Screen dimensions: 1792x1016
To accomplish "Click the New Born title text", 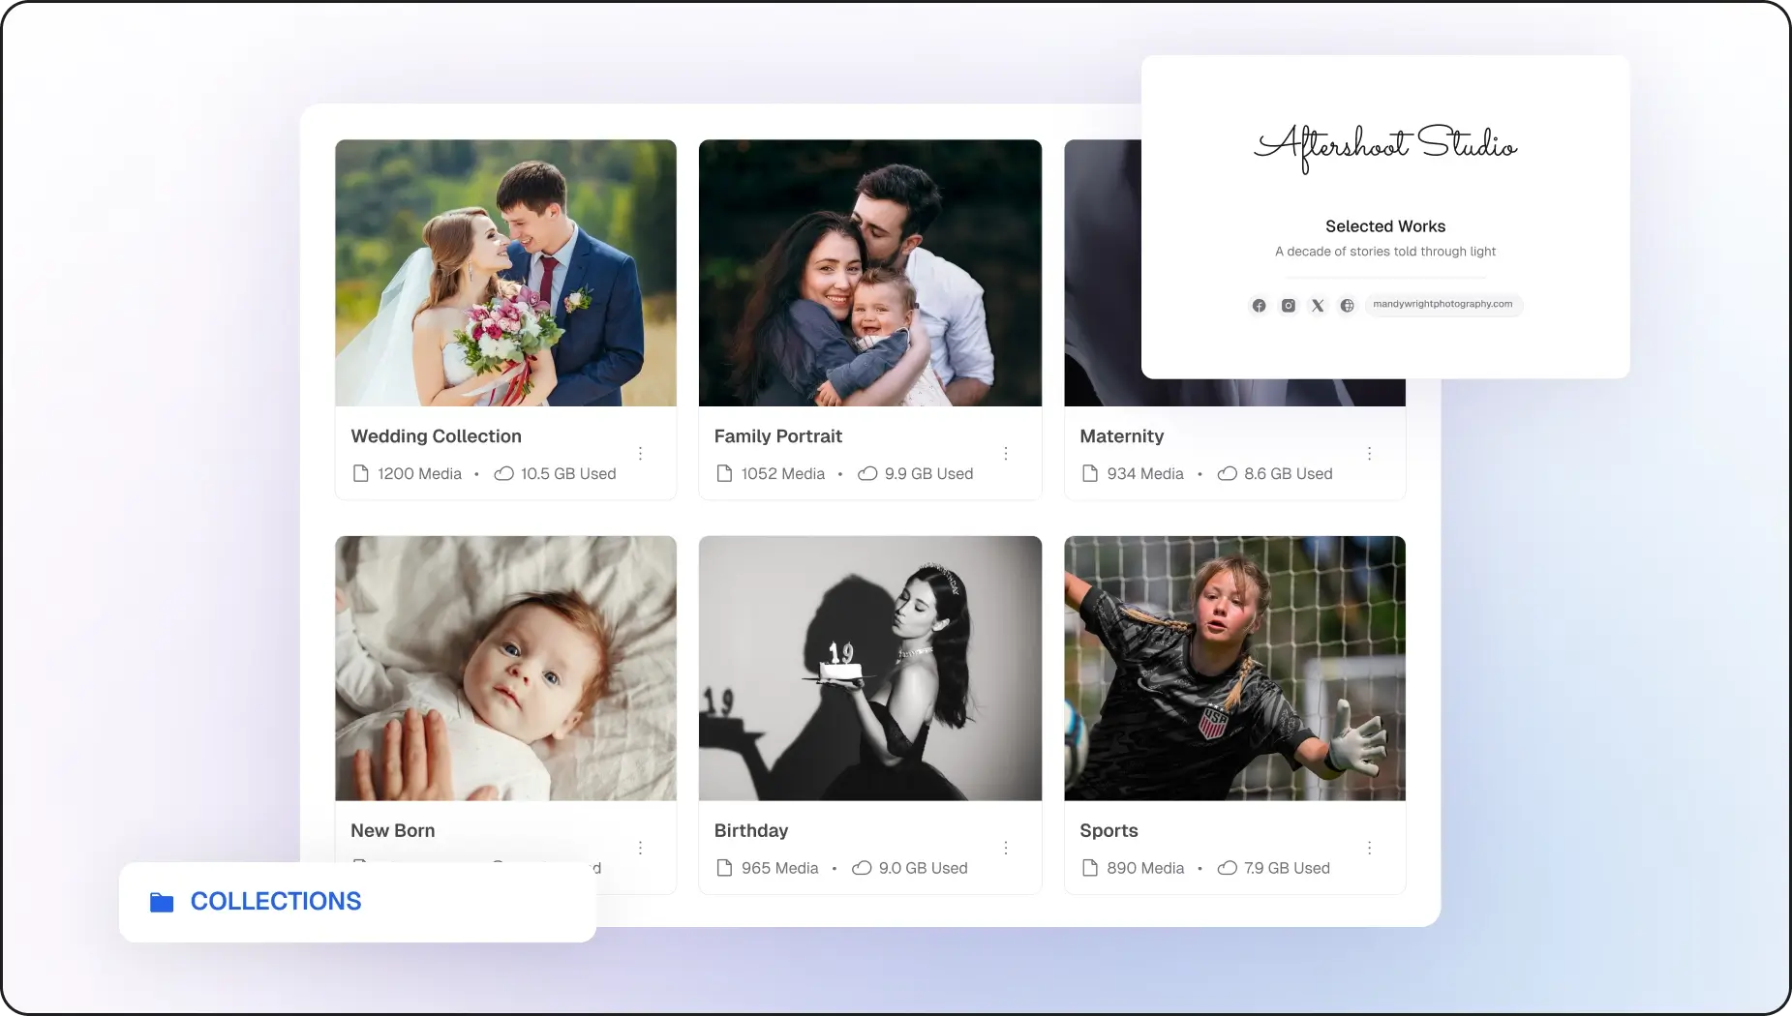I will pos(392,831).
